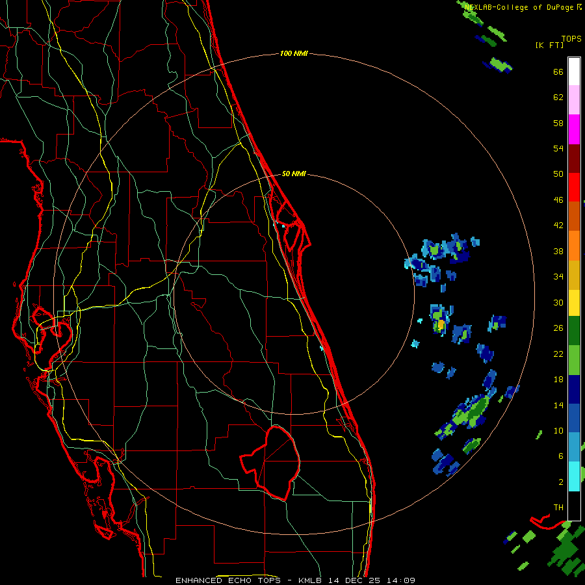Click the "50 NMI" range ring label
Screen dimensions: 585x585
pyautogui.click(x=294, y=174)
